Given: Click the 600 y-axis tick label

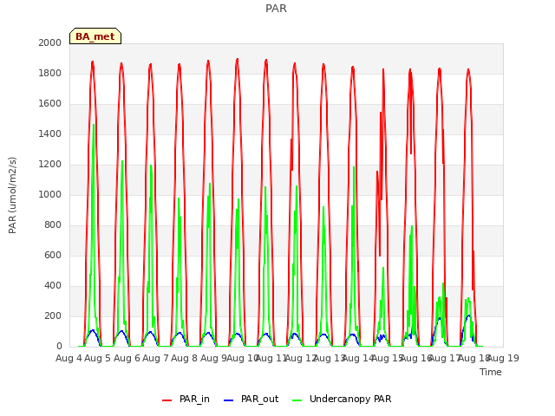Looking at the screenshot, I should click(53, 256).
